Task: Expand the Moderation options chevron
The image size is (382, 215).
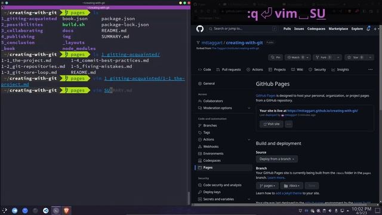Action: (249, 108)
